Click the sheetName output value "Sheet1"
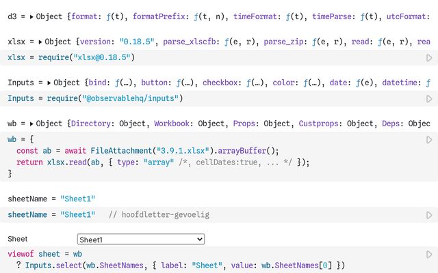Image resolution: width=438 pixels, height=273 pixels. tap(77, 199)
